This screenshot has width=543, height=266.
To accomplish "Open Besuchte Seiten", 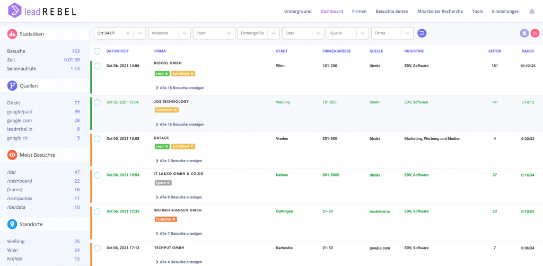I will coord(392,12).
